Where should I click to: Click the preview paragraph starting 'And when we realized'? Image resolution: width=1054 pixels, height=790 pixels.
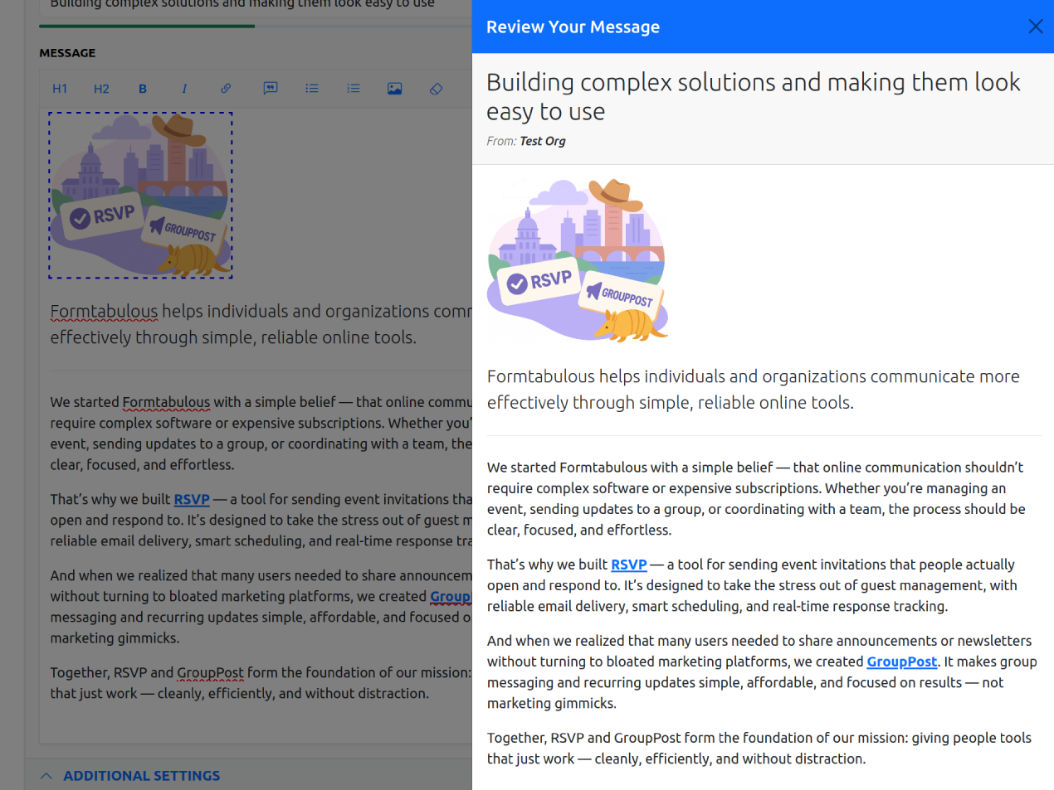pos(762,671)
